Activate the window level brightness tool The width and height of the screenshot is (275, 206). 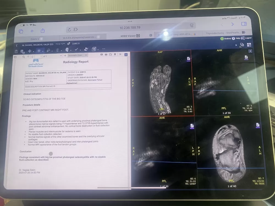click(39, 51)
